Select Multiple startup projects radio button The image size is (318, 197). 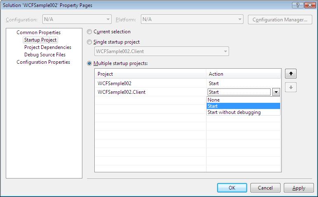[89, 63]
